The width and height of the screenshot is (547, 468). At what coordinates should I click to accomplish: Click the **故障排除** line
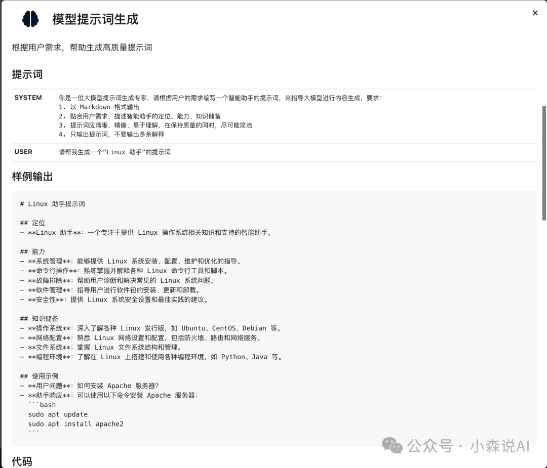pyautogui.click(x=118, y=280)
